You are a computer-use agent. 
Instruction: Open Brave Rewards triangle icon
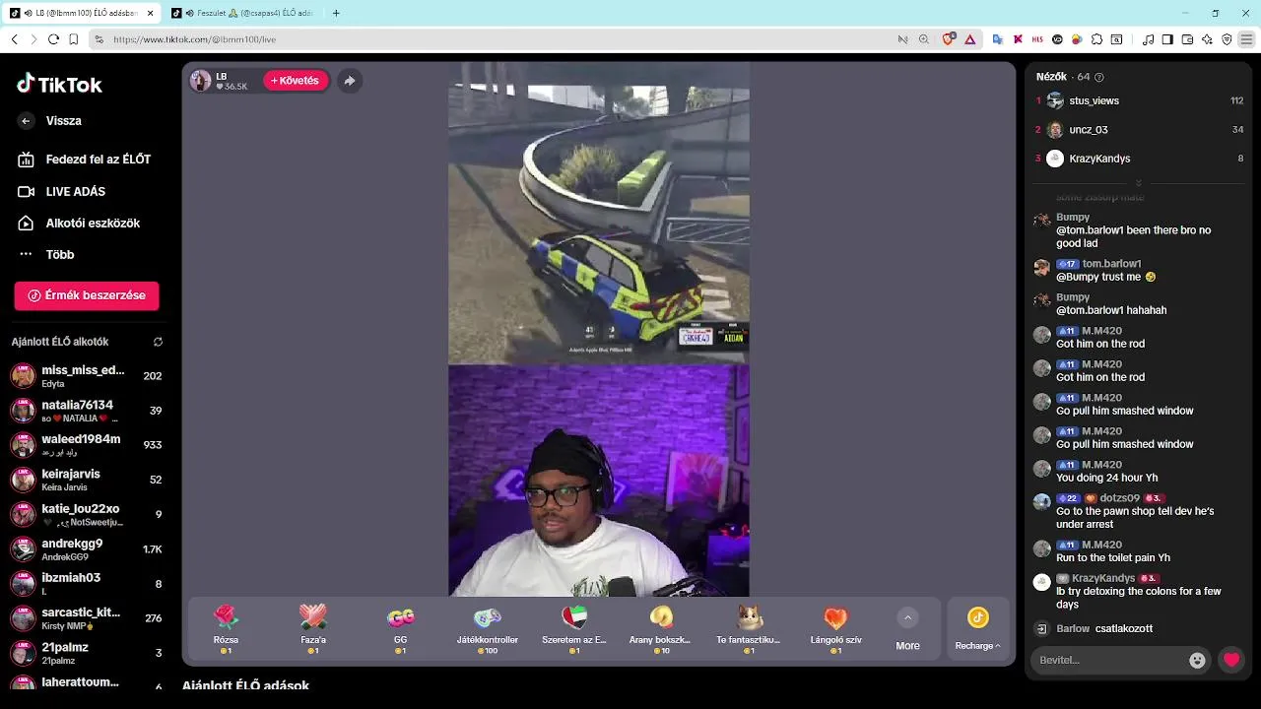969,39
